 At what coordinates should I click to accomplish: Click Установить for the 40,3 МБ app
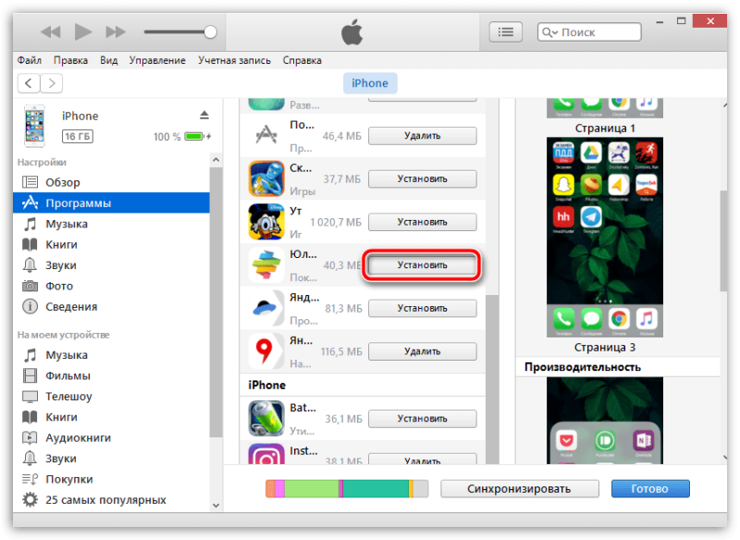coord(423,265)
